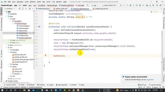This screenshot has height=92, width=165.
Task: Click the UTF-8 encoding in the status bar
Action: point(148,87)
